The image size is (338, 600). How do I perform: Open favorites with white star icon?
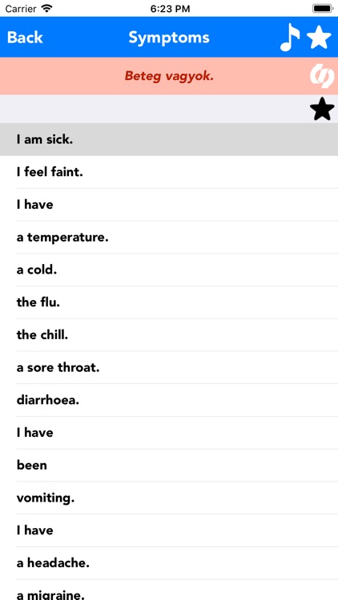(319, 38)
